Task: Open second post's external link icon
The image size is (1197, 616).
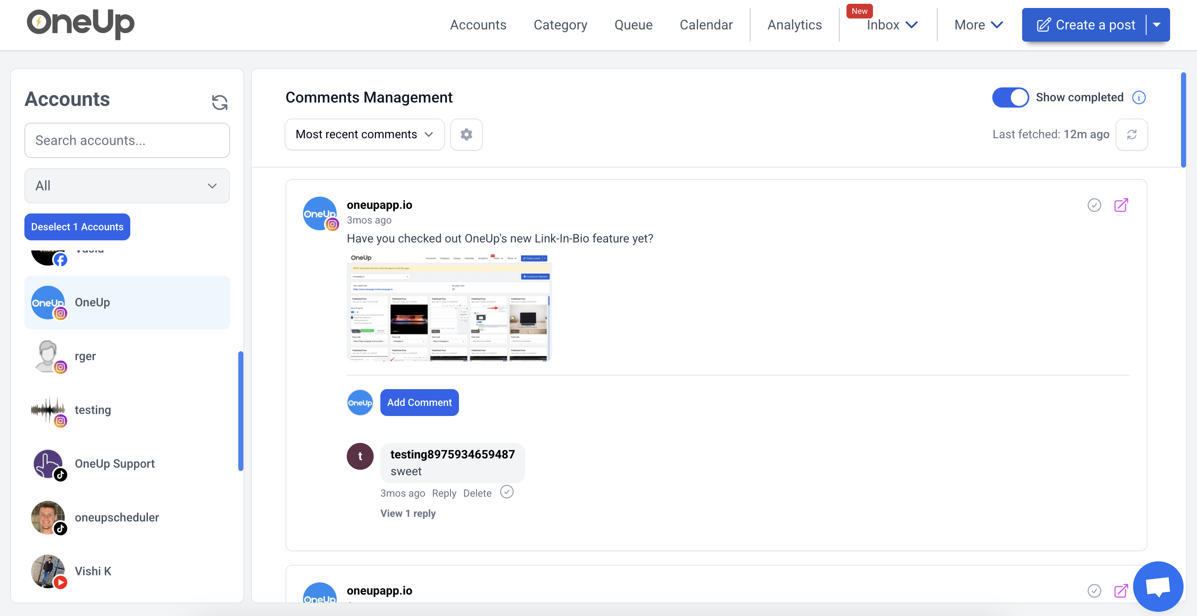Action: click(x=1121, y=590)
